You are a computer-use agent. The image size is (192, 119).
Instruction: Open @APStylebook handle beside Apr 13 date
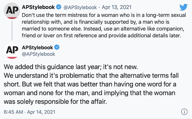pyautogui.click(x=80, y=7)
